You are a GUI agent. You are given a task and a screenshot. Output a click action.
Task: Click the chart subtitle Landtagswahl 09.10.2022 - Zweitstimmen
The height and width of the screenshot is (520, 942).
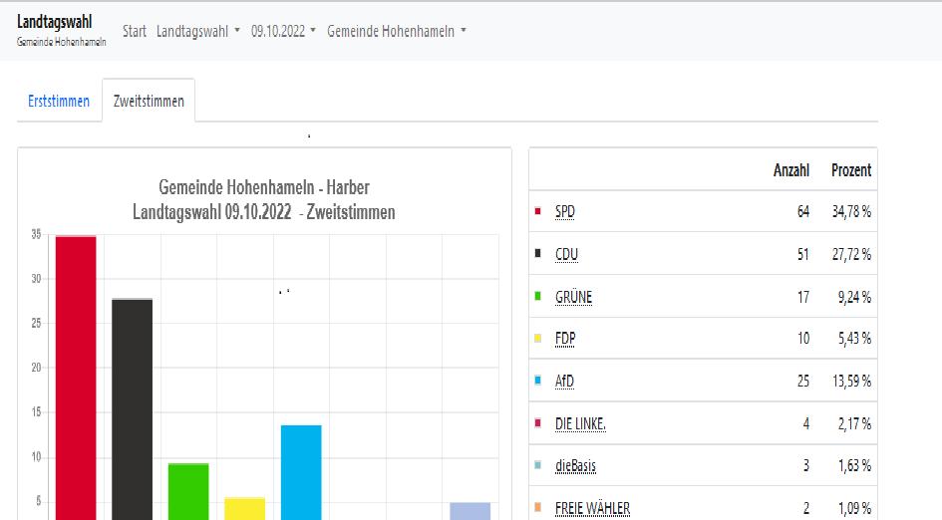[264, 212]
